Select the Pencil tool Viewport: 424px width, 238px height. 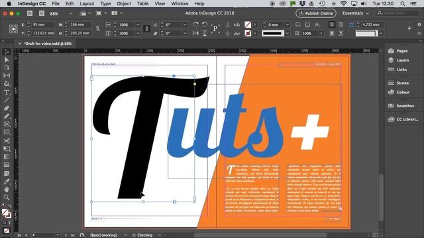(7, 116)
